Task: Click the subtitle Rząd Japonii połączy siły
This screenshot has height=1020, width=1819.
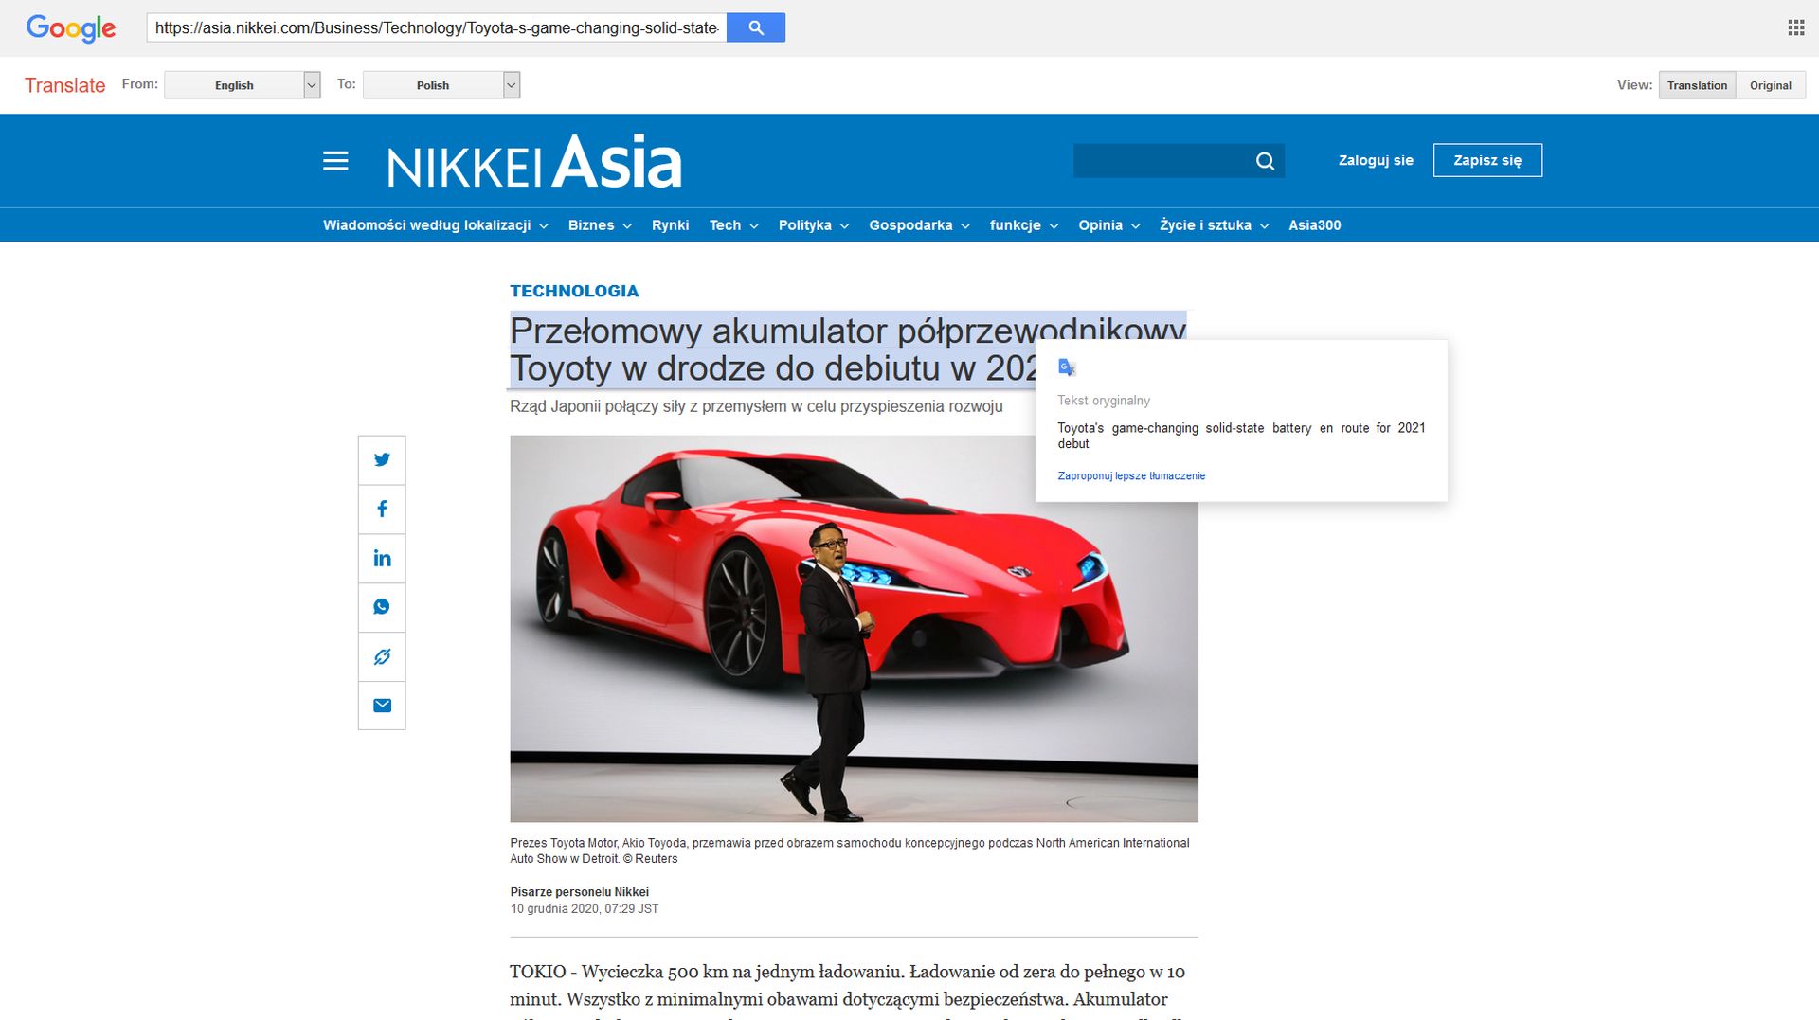Action: tap(756, 406)
